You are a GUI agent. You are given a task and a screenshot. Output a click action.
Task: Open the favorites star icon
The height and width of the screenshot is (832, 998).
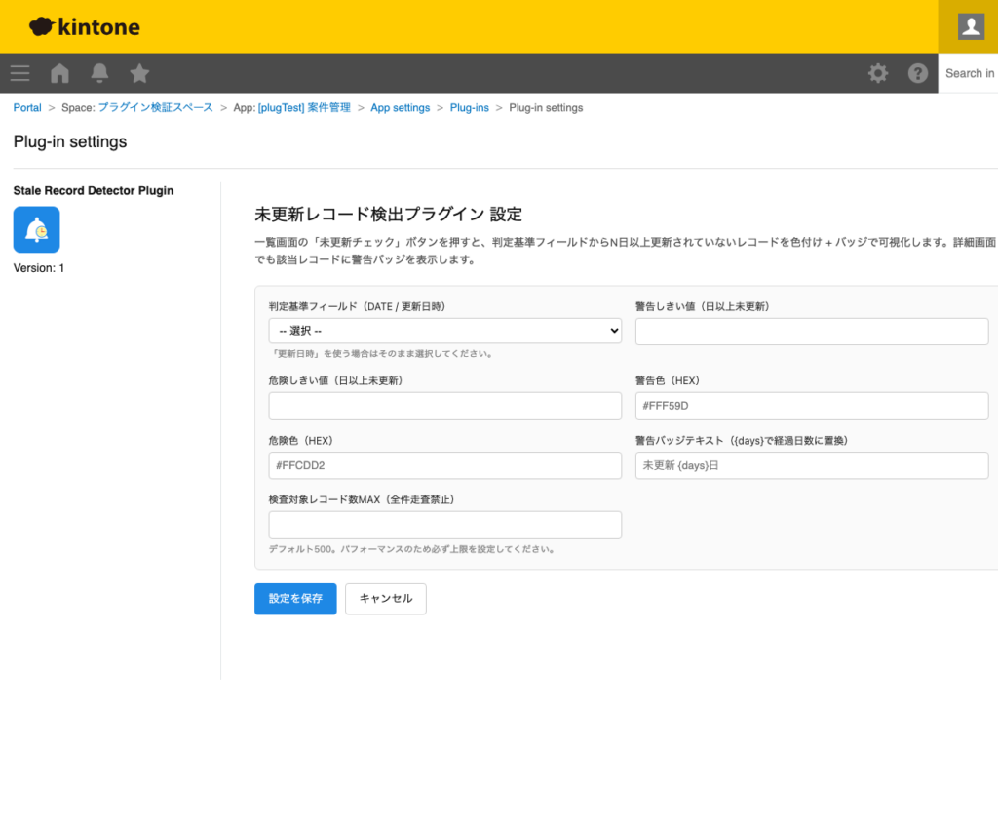pyautogui.click(x=138, y=73)
